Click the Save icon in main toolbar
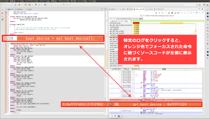 click(8, 5)
